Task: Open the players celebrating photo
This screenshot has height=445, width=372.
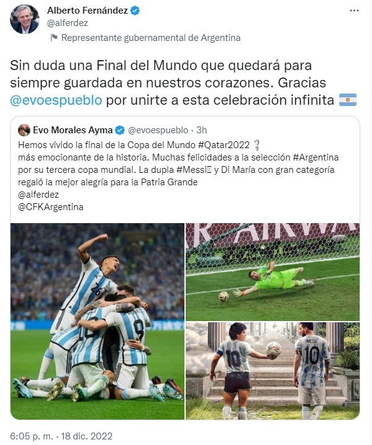Action: 97,321
